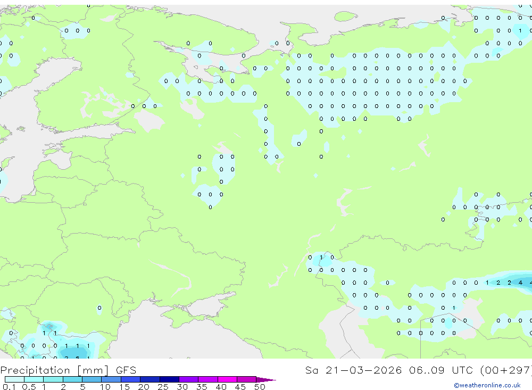532x390 pixels.
Task: Select the 30–35 mm purple legend swatch
Action: [x=189, y=379]
